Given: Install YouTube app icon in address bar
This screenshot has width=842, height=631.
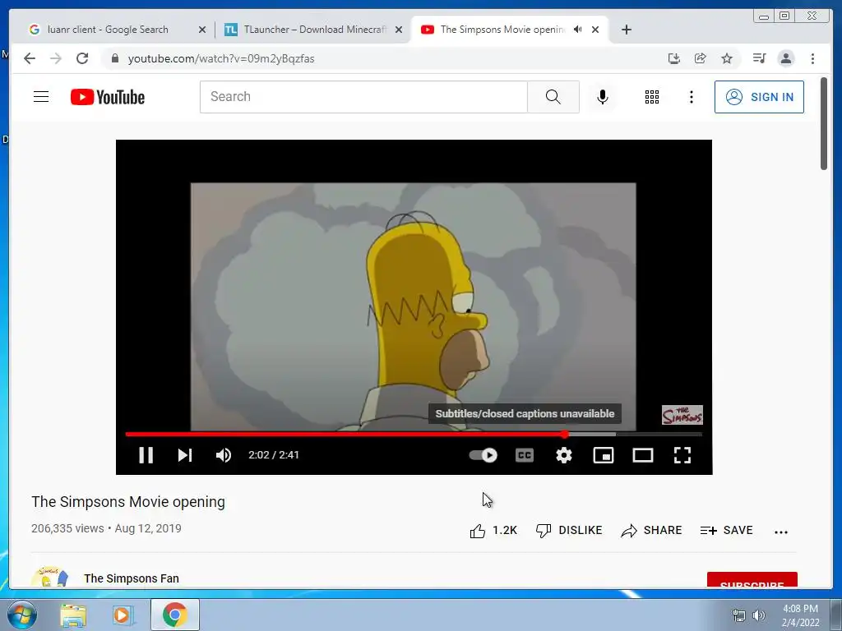Looking at the screenshot, I should click(x=674, y=58).
